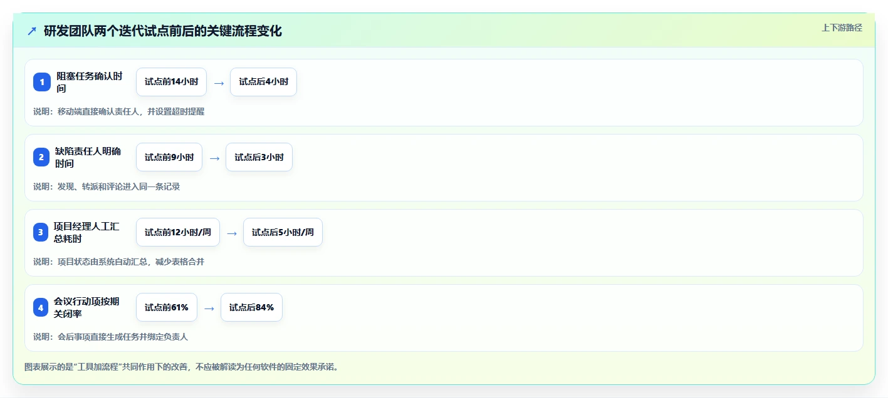888x398 pixels.
Task: Select the 试点后5小时/周 chip
Action: [283, 232]
